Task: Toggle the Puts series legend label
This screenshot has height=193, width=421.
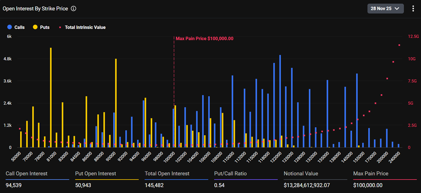Action: (x=44, y=27)
